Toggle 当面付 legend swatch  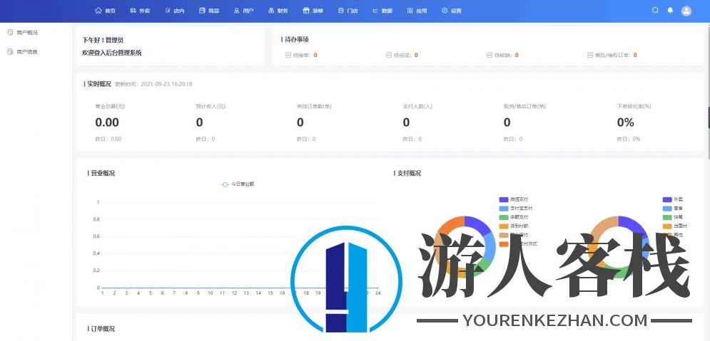tap(667, 226)
